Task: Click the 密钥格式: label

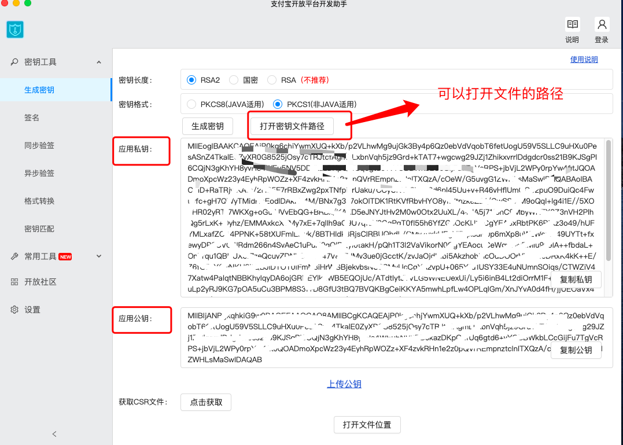Action: (x=135, y=105)
